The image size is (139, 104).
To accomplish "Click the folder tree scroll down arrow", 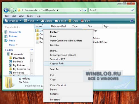I will click(x=32, y=74).
